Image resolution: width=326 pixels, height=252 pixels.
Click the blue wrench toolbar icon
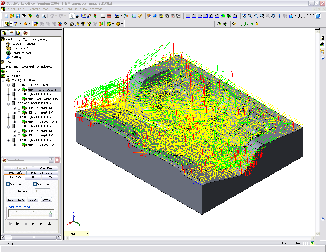pyautogui.click(x=155, y=16)
